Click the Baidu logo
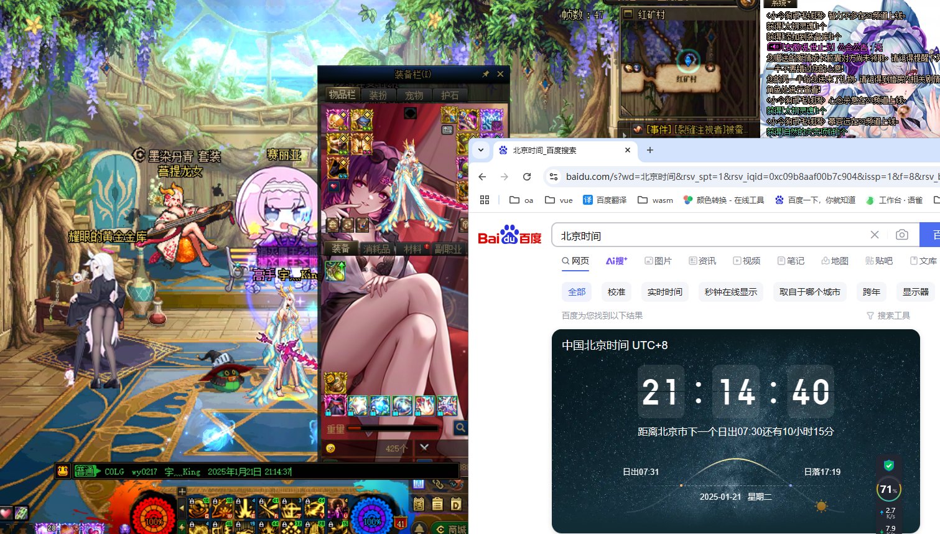Image resolution: width=940 pixels, height=534 pixels. pyautogui.click(x=510, y=235)
